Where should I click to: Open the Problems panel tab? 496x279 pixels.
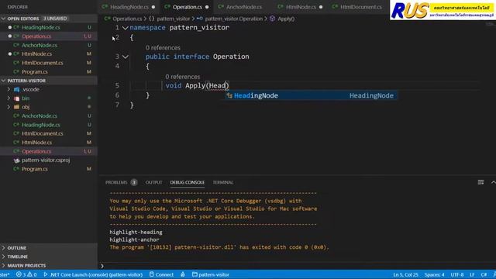coord(116,182)
